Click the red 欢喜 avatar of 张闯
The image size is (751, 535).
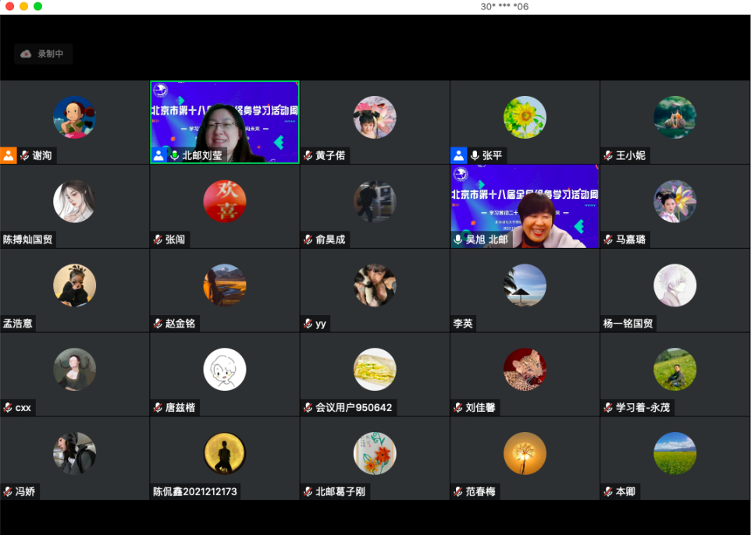(225, 201)
